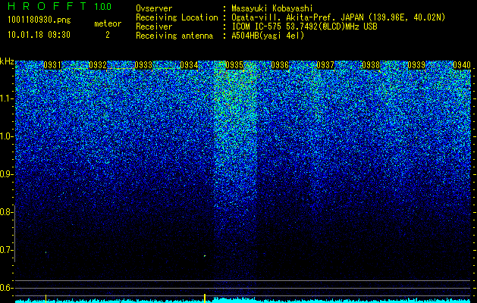This screenshot has width=477, height=303.
Task: Click the 0.6 kHz axis label
Action: (6, 288)
